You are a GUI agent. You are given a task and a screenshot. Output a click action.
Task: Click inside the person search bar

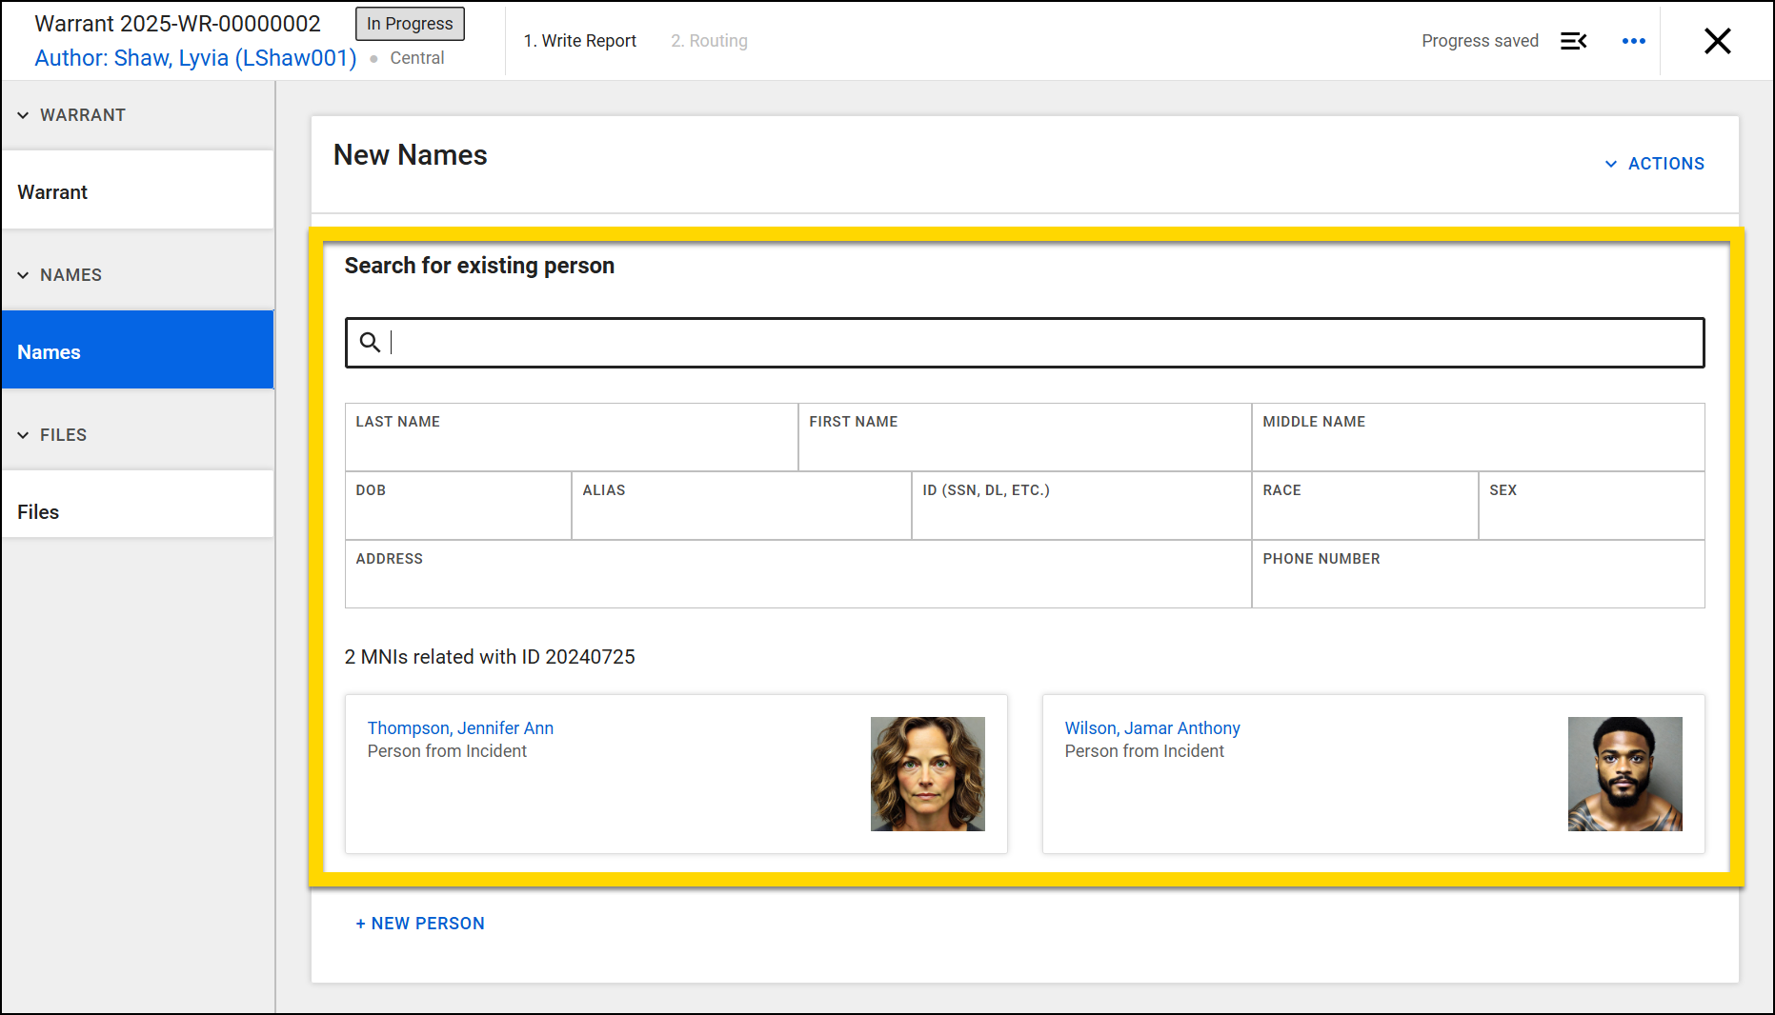click(x=857, y=343)
